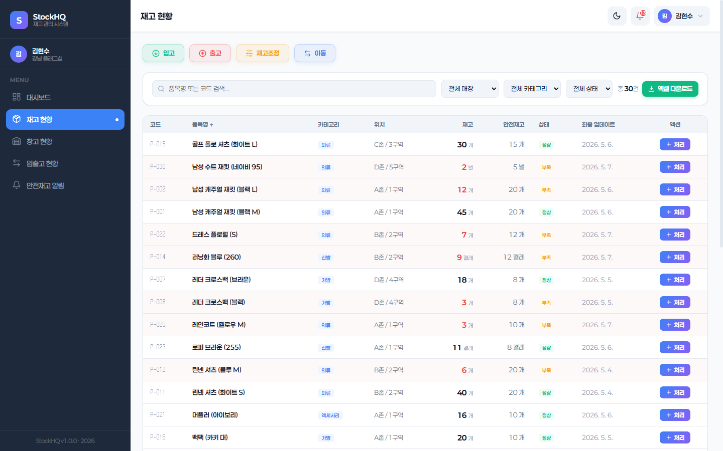Image resolution: width=723 pixels, height=451 pixels.
Task: Click 총 30건 result count
Action: 628,89
